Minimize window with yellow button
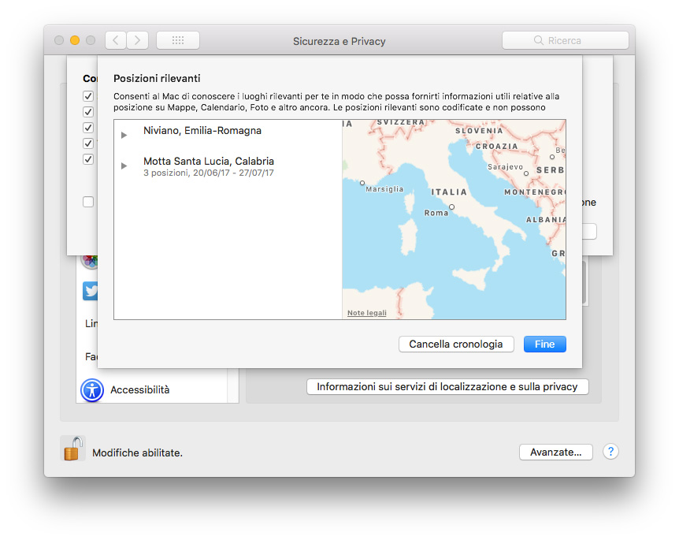Viewport: 679px width, 540px height. click(75, 40)
